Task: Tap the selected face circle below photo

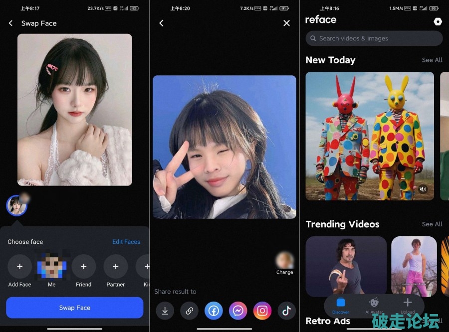Action: 17,205
